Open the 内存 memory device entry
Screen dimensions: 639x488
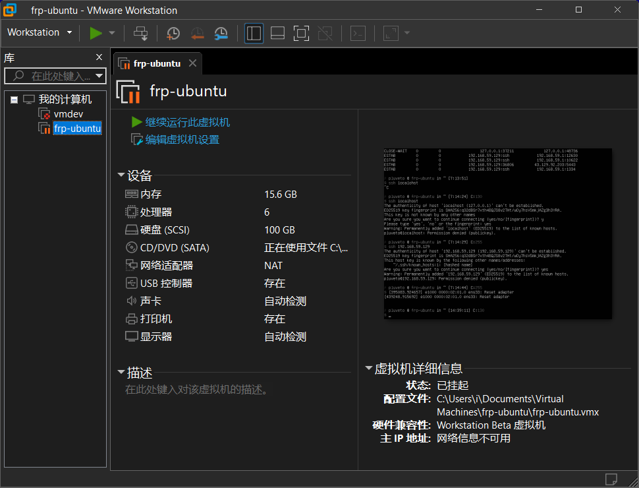[151, 195]
